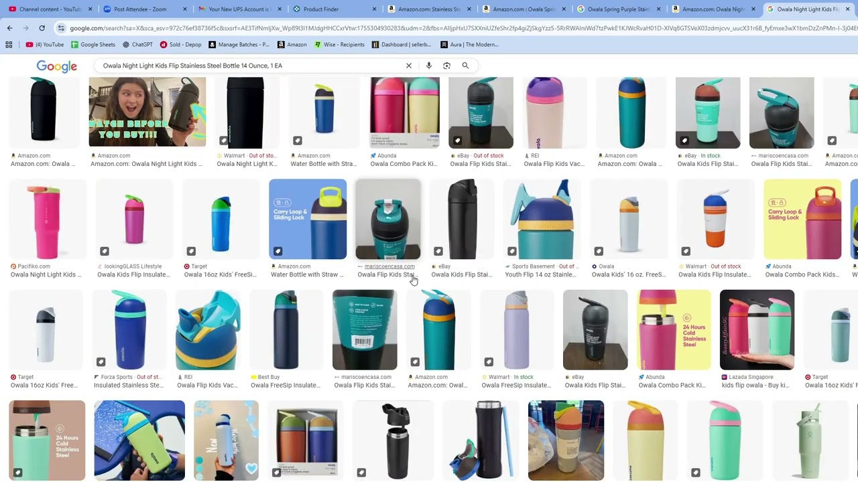Open Best Buy Owala FreeSip thumbnail
The image size is (858, 482).
point(286,329)
